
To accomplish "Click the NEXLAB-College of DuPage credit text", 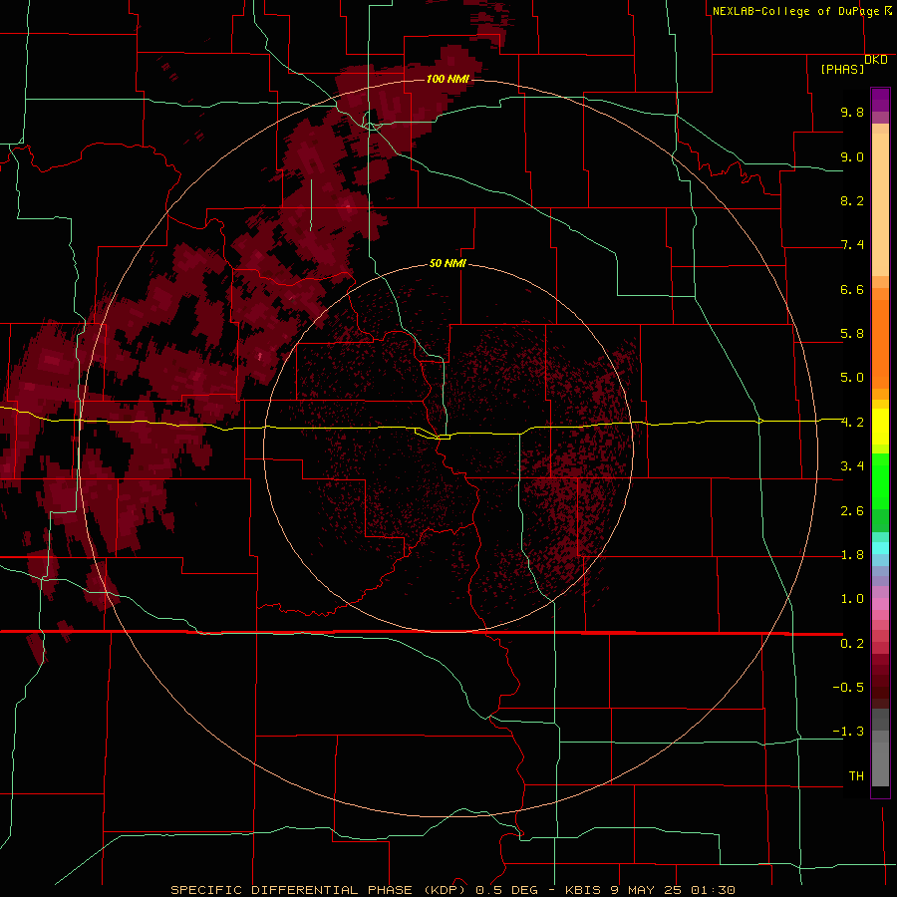I will 801,11.
